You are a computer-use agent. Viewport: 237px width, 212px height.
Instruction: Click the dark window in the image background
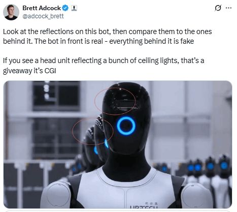56,96
